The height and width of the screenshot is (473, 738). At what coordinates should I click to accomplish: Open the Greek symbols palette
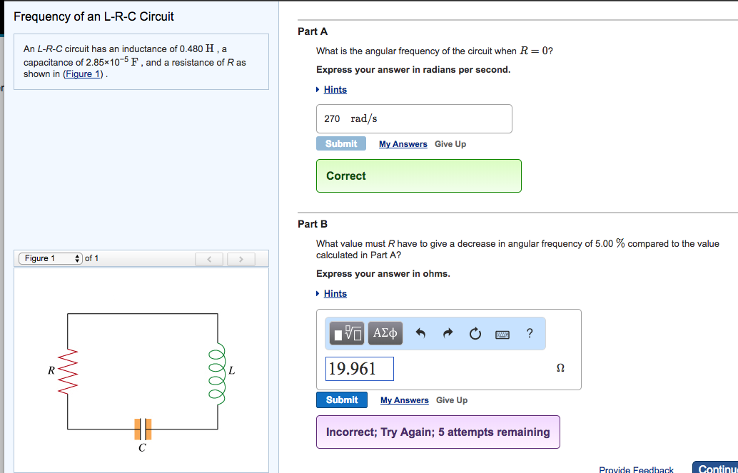386,333
